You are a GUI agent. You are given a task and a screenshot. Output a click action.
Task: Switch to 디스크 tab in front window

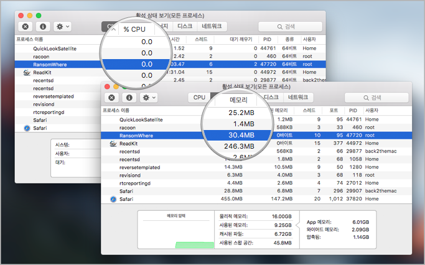pos(271,97)
